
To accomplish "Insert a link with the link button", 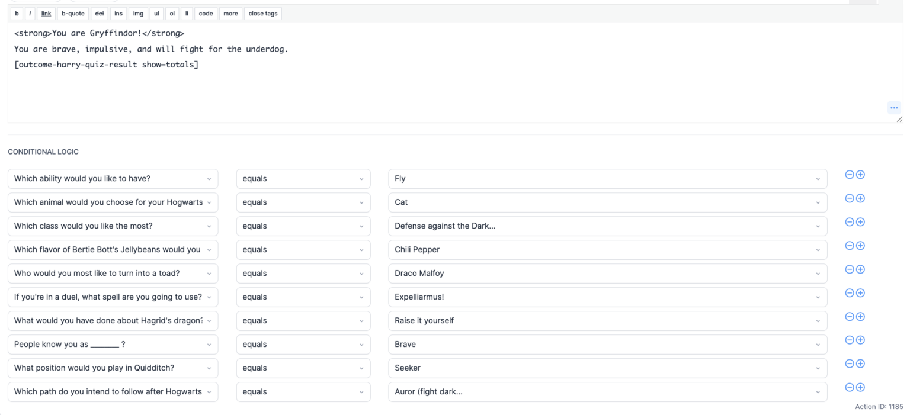I will click(x=46, y=14).
